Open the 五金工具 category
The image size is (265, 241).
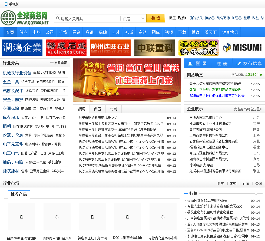[11, 82]
